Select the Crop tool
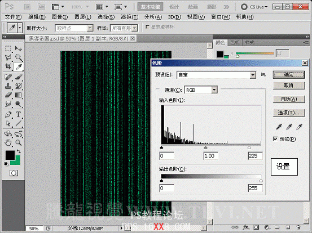The width and height of the screenshot is (312, 233). [8, 66]
